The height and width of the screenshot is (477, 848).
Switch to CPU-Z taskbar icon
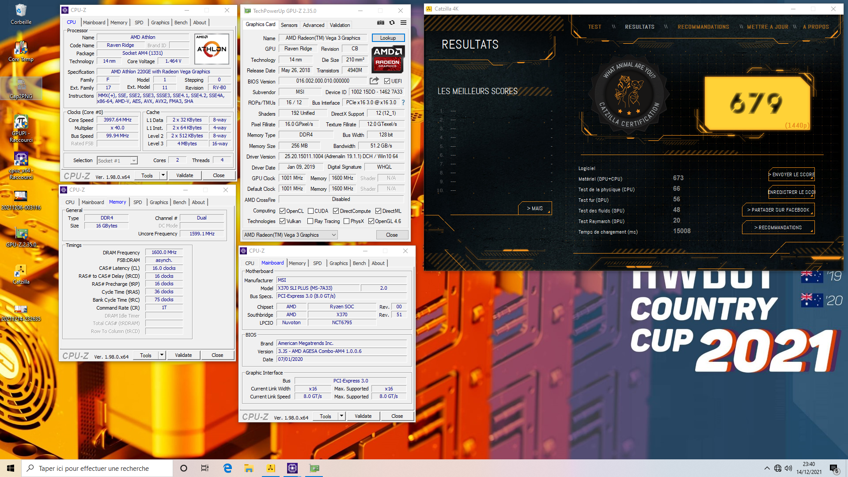click(x=292, y=468)
